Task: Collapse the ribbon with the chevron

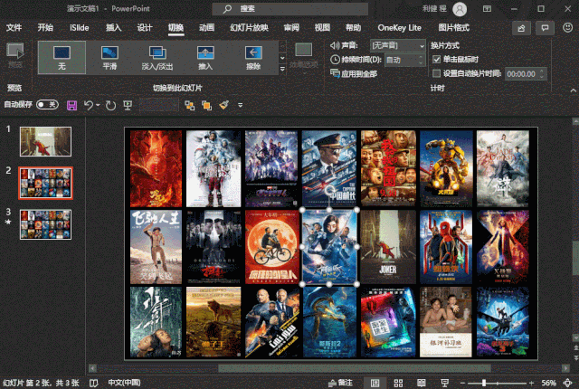Action: [x=573, y=90]
